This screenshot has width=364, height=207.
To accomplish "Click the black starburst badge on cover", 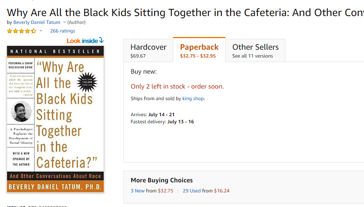I will point(87,82).
